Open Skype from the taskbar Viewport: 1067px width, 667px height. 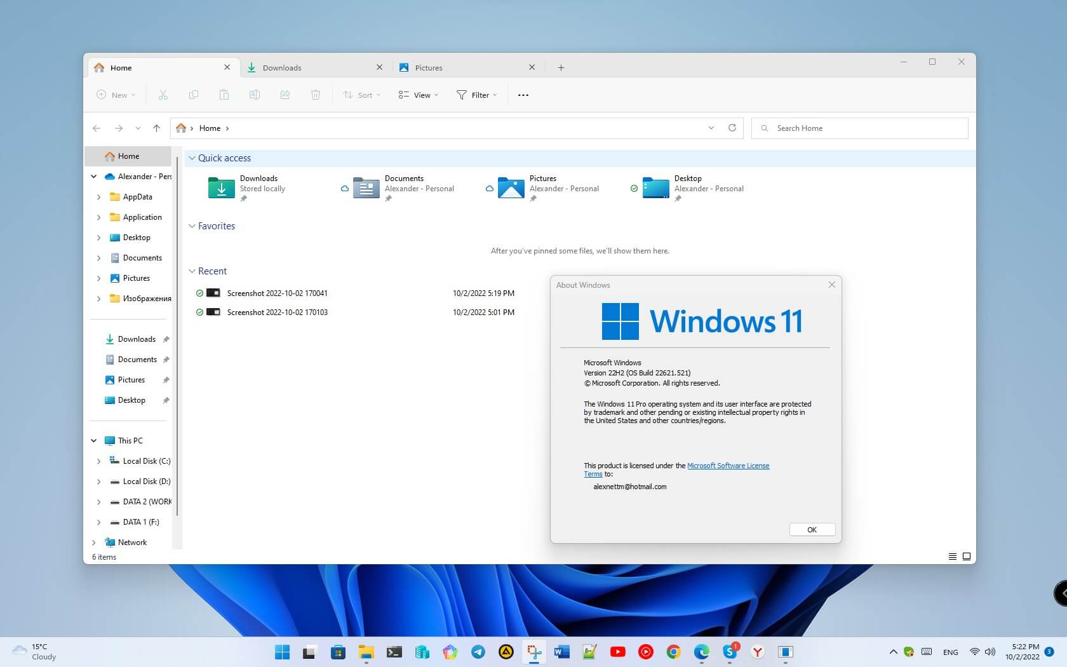pyautogui.click(x=730, y=652)
